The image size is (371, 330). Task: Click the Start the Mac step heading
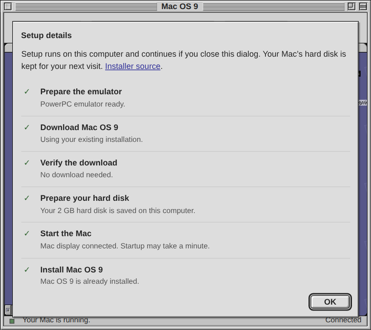(x=66, y=233)
